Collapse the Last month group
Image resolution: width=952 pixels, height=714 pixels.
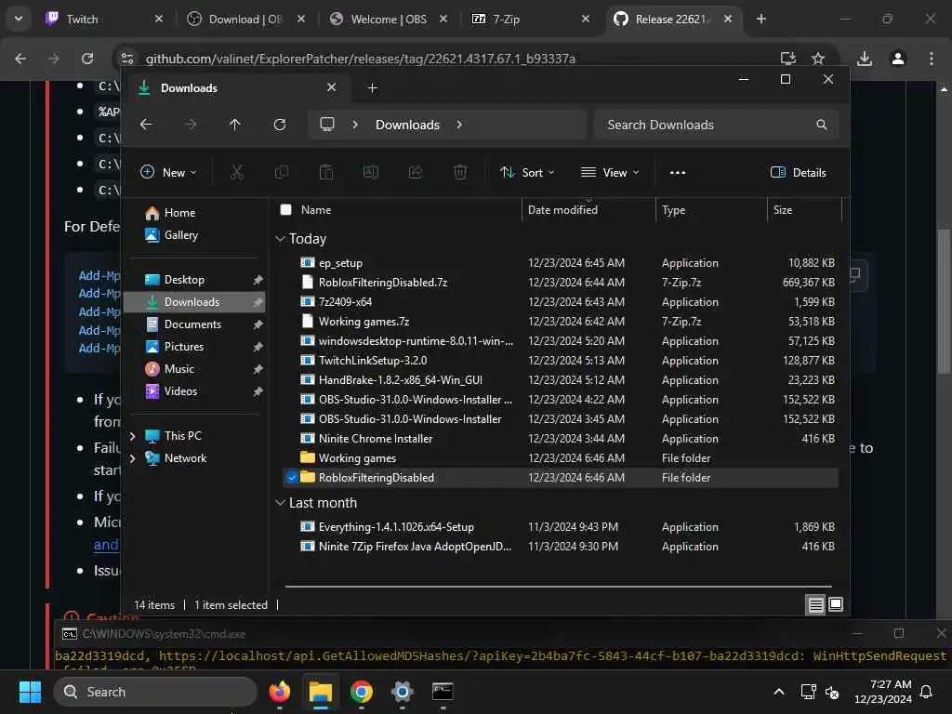[x=280, y=503]
